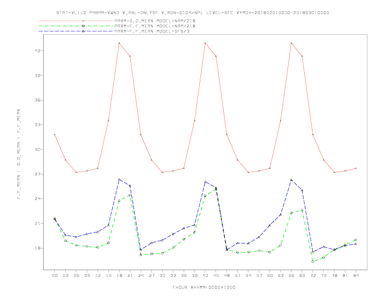Click x-axis tick label 54

pyautogui.click(x=248, y=275)
